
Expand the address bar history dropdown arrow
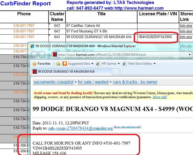point(189,55)
